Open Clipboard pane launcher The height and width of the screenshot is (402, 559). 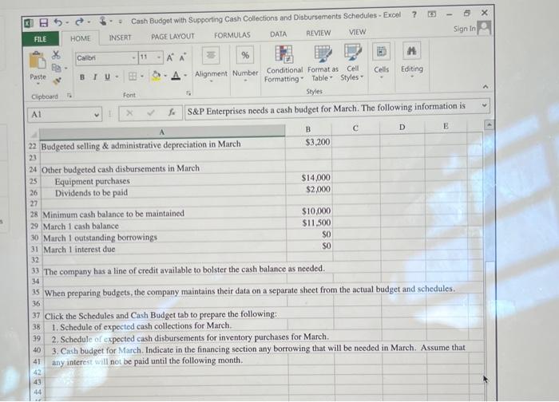[69, 96]
